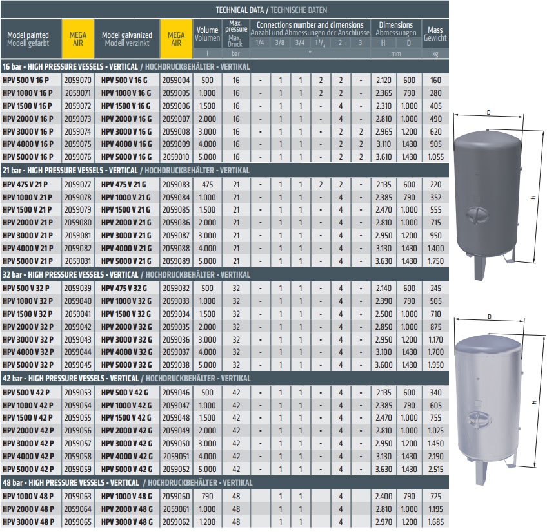Click article code '2059083'
The image size is (547, 532).
coord(176,184)
